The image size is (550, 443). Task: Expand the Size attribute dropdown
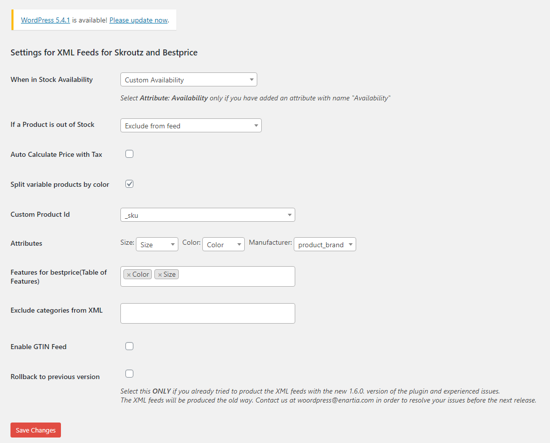point(157,245)
